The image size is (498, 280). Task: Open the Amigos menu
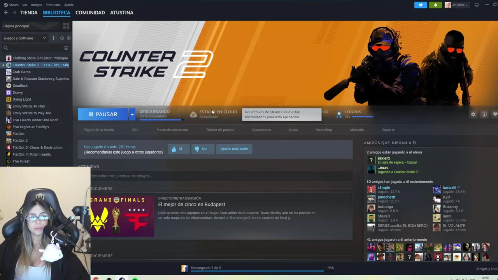(x=37, y=5)
